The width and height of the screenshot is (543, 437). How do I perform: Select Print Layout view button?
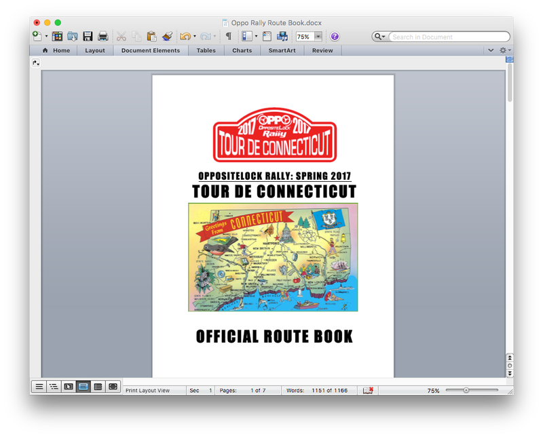[x=83, y=386]
